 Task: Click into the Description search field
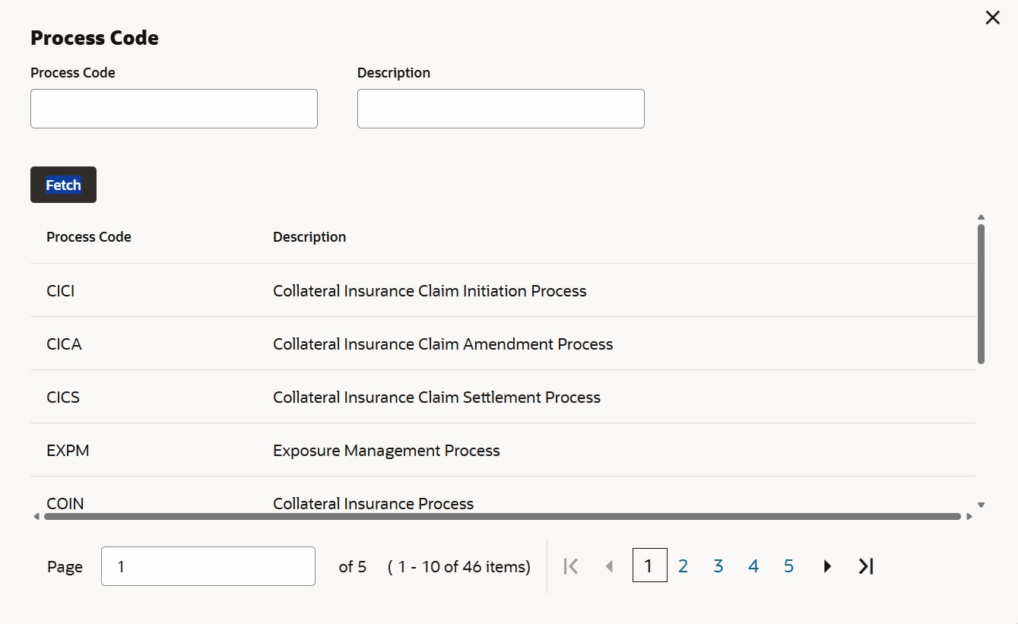[500, 109]
